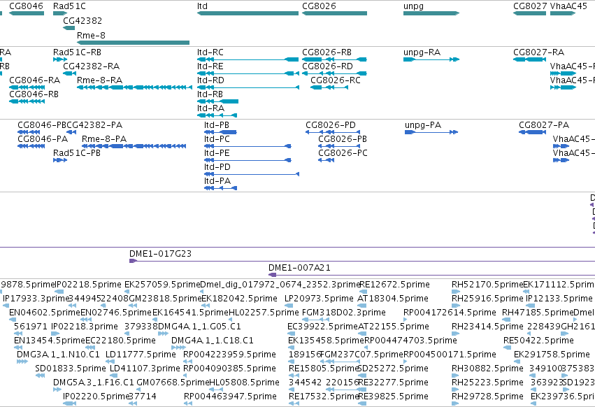Click the DME1-007A21 feature label
The width and height of the screenshot is (595, 407).
point(299,268)
